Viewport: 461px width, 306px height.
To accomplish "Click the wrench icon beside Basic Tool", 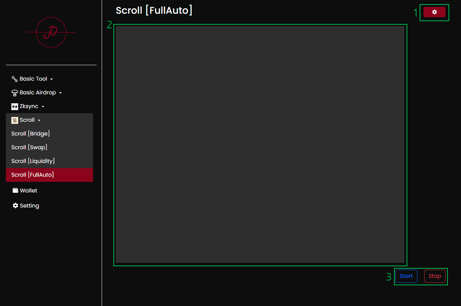I will [x=14, y=79].
